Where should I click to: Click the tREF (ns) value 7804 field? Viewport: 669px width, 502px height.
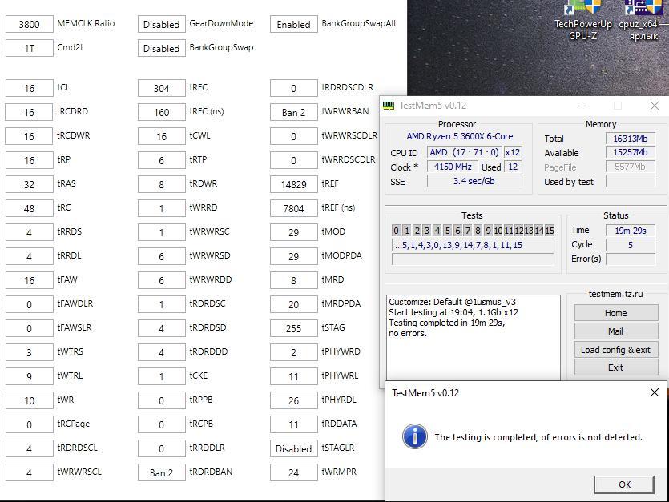tap(294, 208)
